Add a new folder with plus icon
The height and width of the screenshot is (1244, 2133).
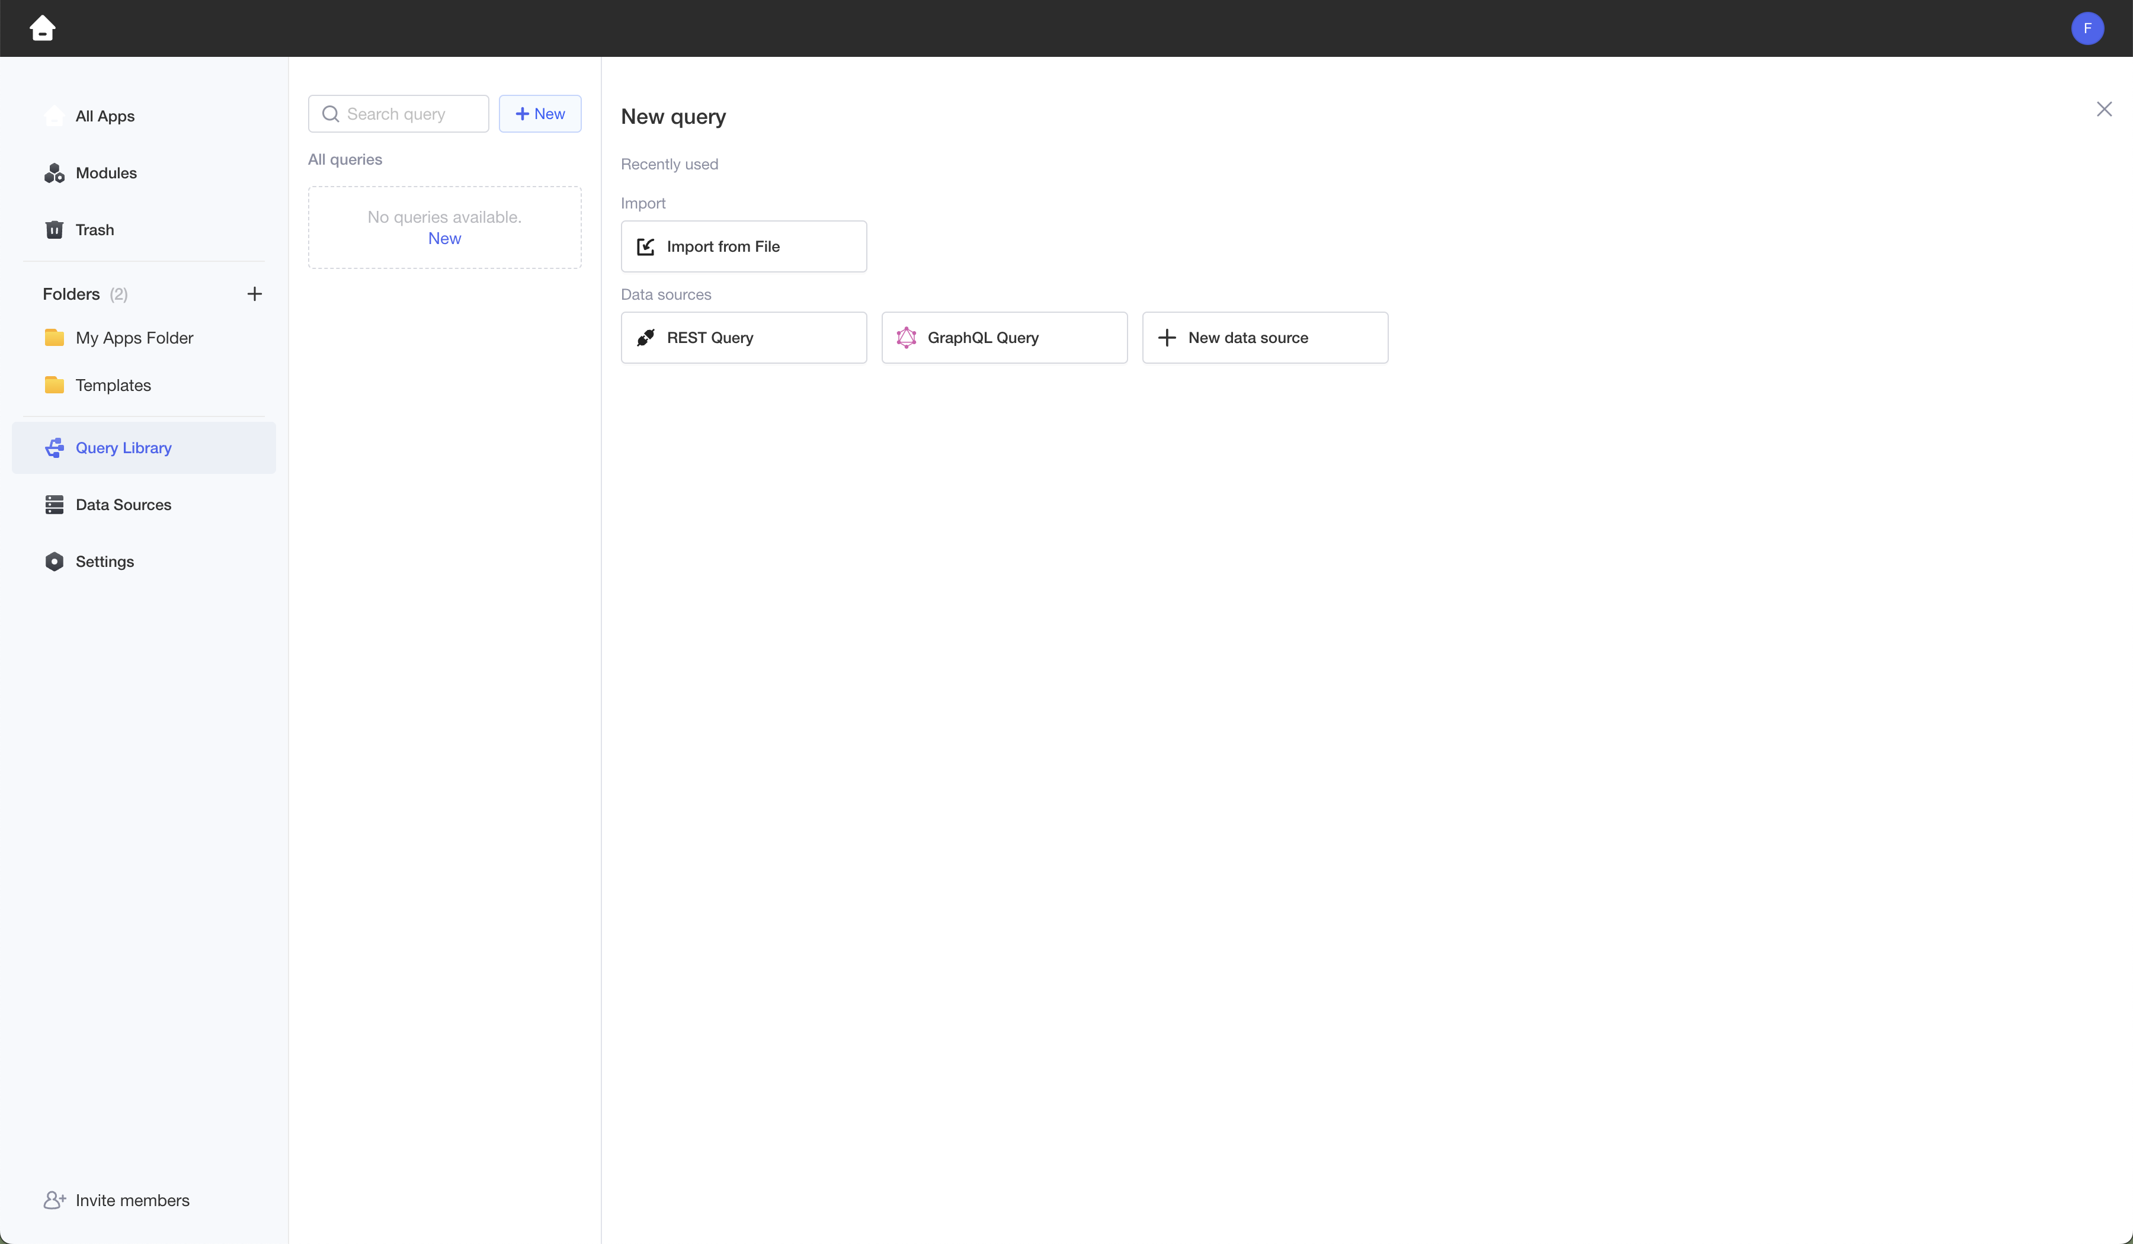pos(254,294)
